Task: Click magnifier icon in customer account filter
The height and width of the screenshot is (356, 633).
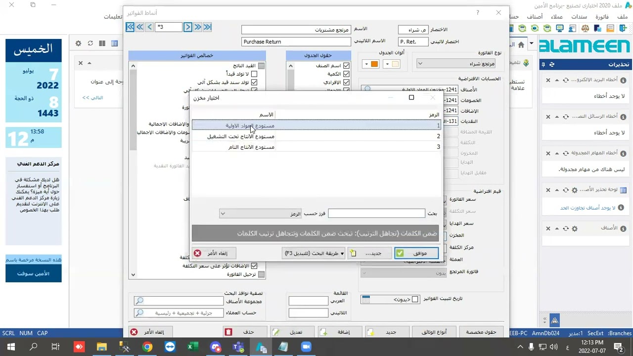Action: 139,312
